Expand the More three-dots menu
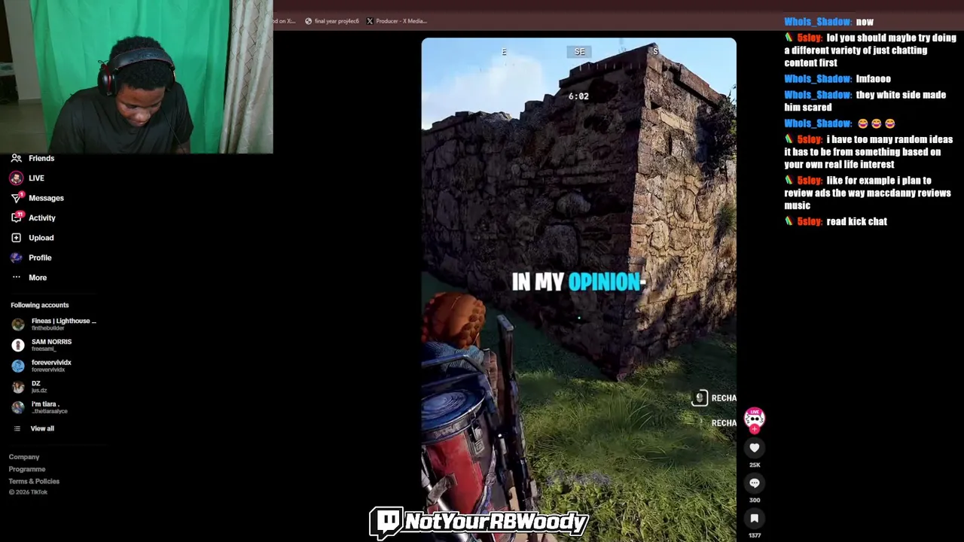The height and width of the screenshot is (542, 964). click(x=17, y=277)
